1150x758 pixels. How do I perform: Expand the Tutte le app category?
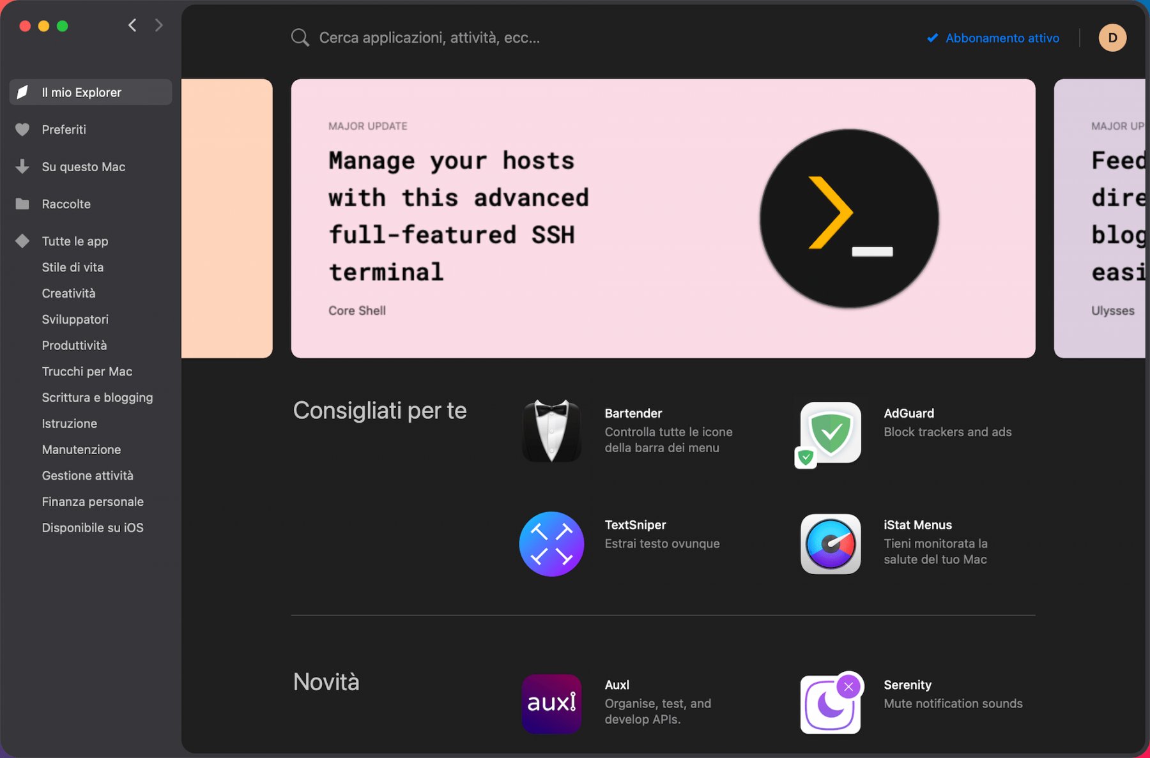point(75,241)
